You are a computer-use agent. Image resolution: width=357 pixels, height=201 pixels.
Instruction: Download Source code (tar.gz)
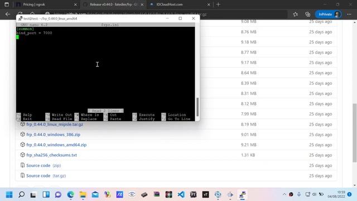click(x=46, y=176)
